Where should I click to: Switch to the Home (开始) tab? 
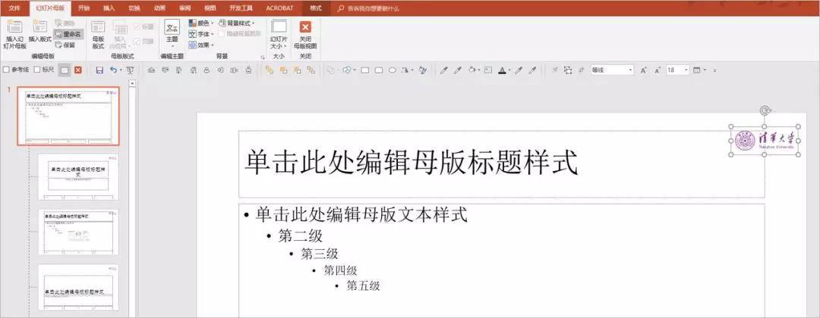(84, 8)
